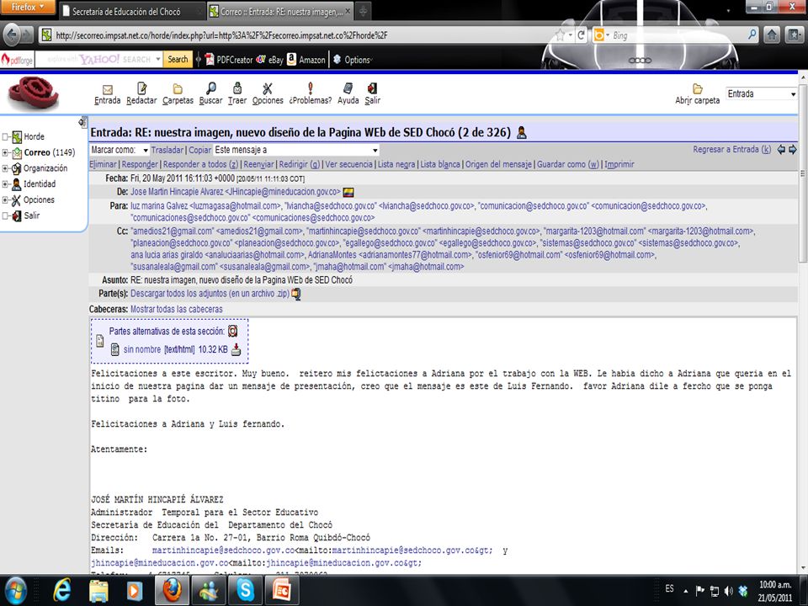The image size is (808, 606).
Task: Open the 'Marcar como:' dropdown
Action: pyautogui.click(x=120, y=150)
